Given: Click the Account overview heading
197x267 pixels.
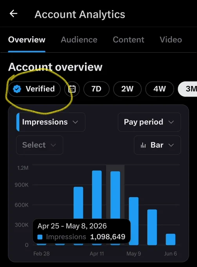Looking at the screenshot, I should (x=55, y=67).
